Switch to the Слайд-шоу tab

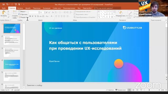click(57, 8)
